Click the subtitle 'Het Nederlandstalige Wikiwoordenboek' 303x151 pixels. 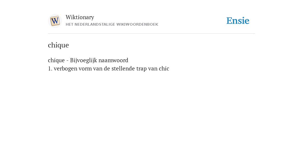[x=112, y=24]
